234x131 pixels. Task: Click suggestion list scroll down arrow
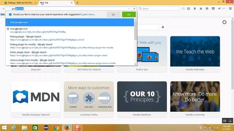(135, 64)
